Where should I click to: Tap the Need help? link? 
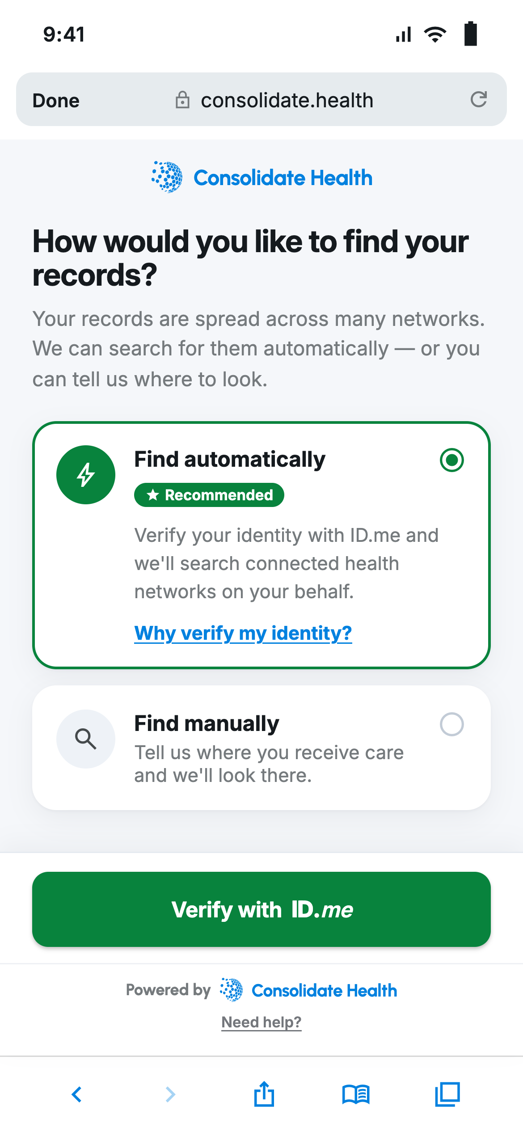(261, 1022)
